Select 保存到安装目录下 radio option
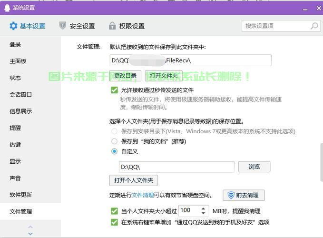Screen dimensions: 323x238 (x=114, y=131)
